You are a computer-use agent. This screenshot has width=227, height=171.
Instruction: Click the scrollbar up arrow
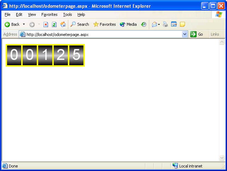coord(222,42)
